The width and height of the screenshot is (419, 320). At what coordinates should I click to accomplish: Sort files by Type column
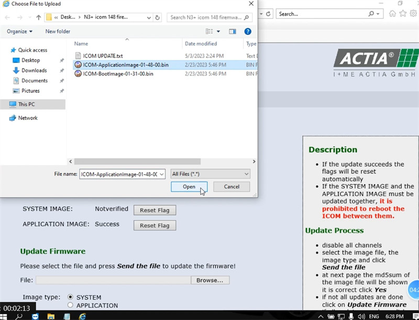[251, 43]
